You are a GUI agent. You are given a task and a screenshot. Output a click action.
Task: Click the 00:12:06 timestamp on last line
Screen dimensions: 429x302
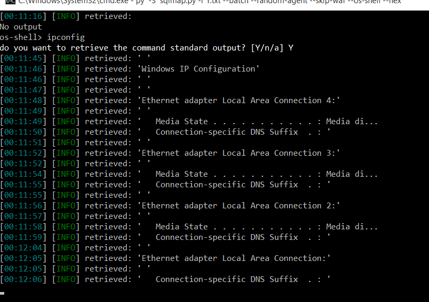coord(23,279)
